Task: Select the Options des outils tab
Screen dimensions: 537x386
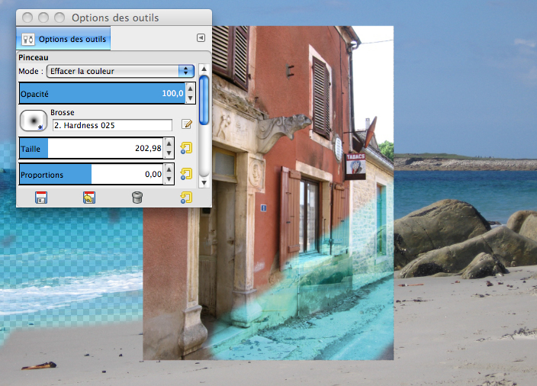Action: click(63, 39)
